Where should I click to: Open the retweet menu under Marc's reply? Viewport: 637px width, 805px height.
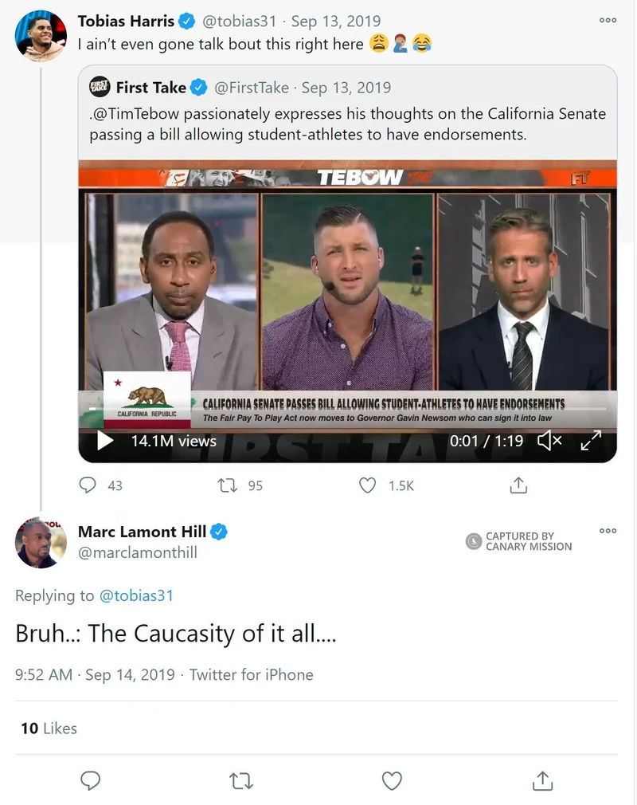240,781
